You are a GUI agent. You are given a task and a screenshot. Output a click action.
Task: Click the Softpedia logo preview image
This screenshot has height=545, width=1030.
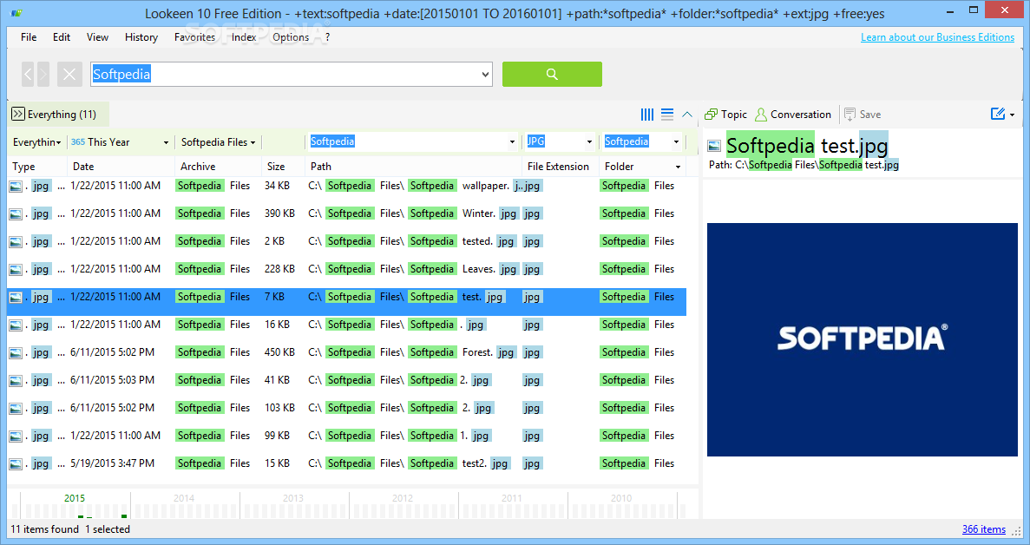tap(862, 339)
